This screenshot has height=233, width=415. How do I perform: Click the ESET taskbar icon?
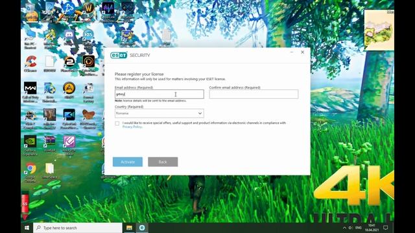[142, 228]
